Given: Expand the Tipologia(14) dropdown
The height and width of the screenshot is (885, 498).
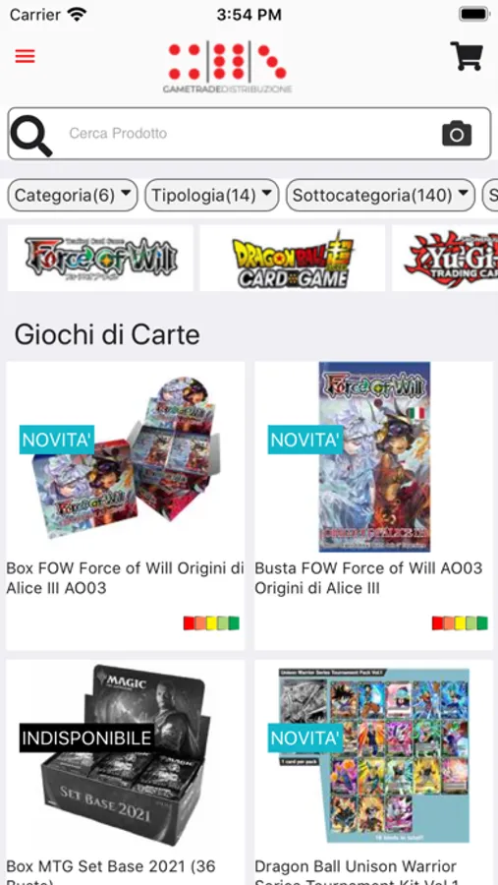Looking at the screenshot, I should point(212,196).
